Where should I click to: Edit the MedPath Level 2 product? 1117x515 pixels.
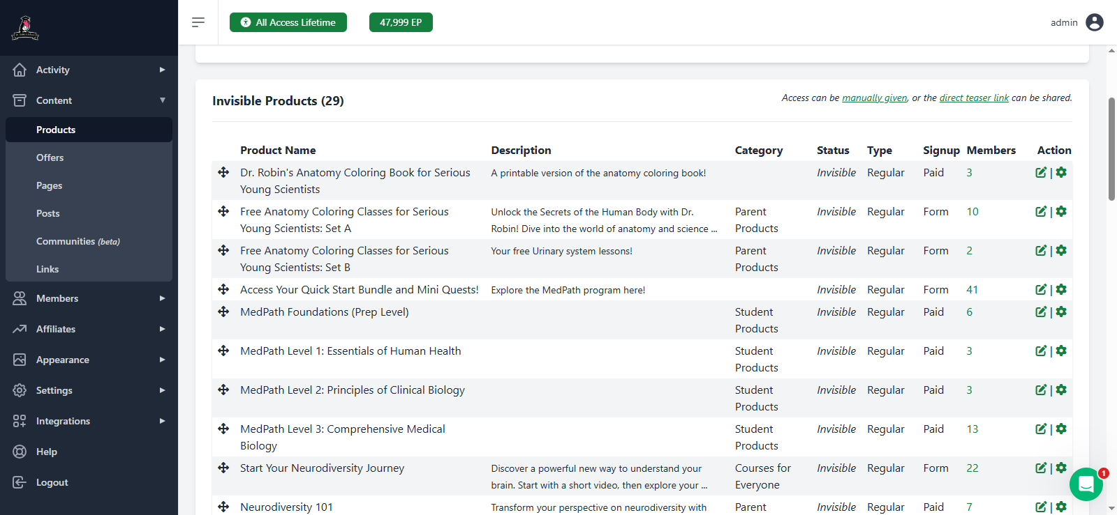click(x=1041, y=390)
